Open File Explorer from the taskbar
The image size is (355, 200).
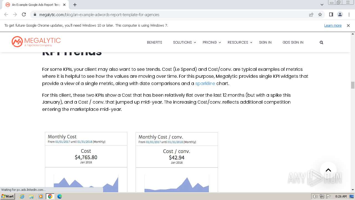click(31, 196)
